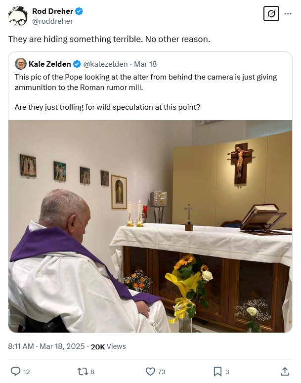The height and width of the screenshot is (383, 301).
Task: Click the verified badge beside Kale Zelden
Action: click(x=77, y=64)
